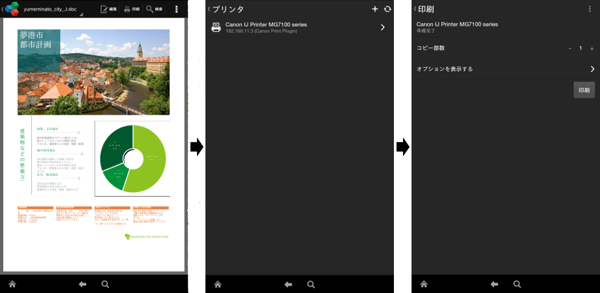The height and width of the screenshot is (293, 600).
Task: Go back from the プリンタ screen header
Action: point(204,9)
